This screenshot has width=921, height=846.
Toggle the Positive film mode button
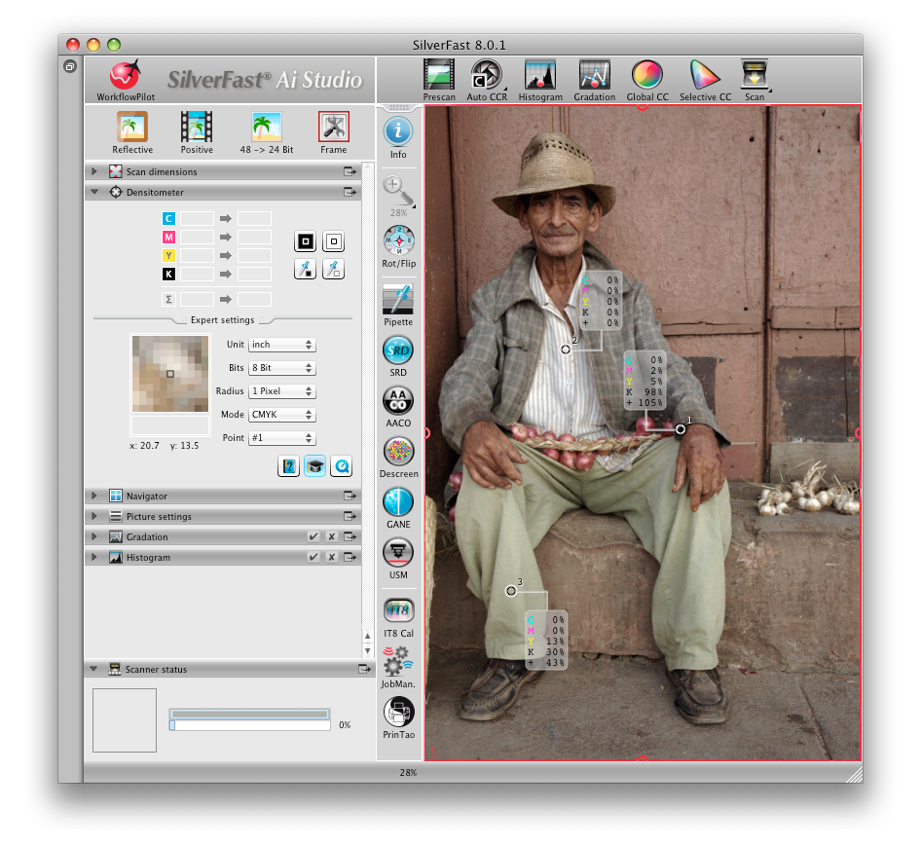click(197, 129)
